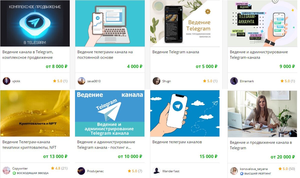The height and width of the screenshot is (178, 300).
Task: Click konovalova_tatyana avatar
Action: pos(234,171)
